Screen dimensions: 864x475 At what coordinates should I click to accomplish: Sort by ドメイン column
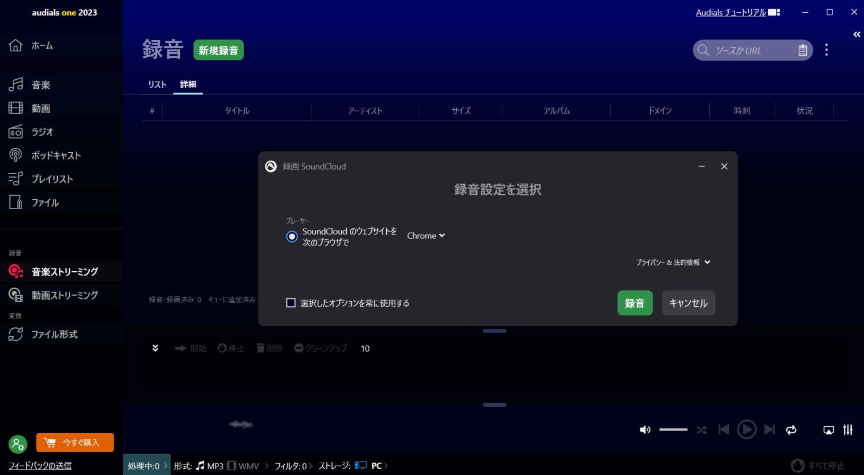660,111
